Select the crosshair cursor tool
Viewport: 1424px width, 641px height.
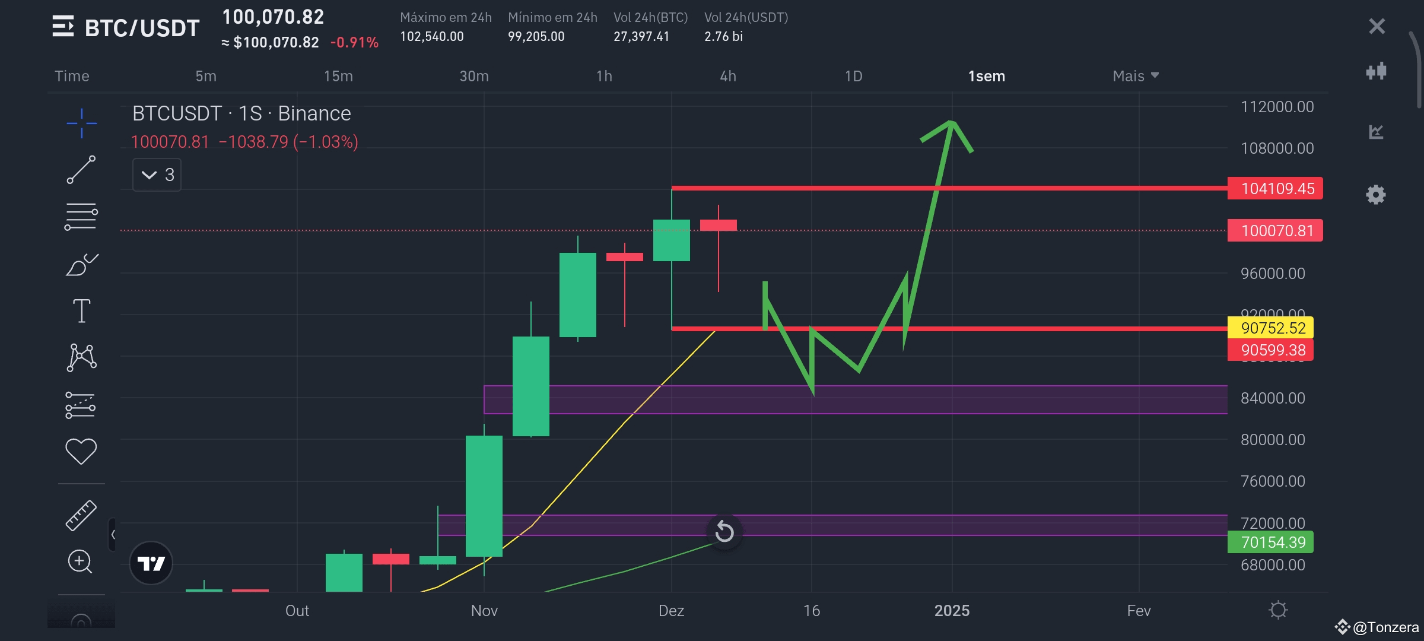[81, 123]
